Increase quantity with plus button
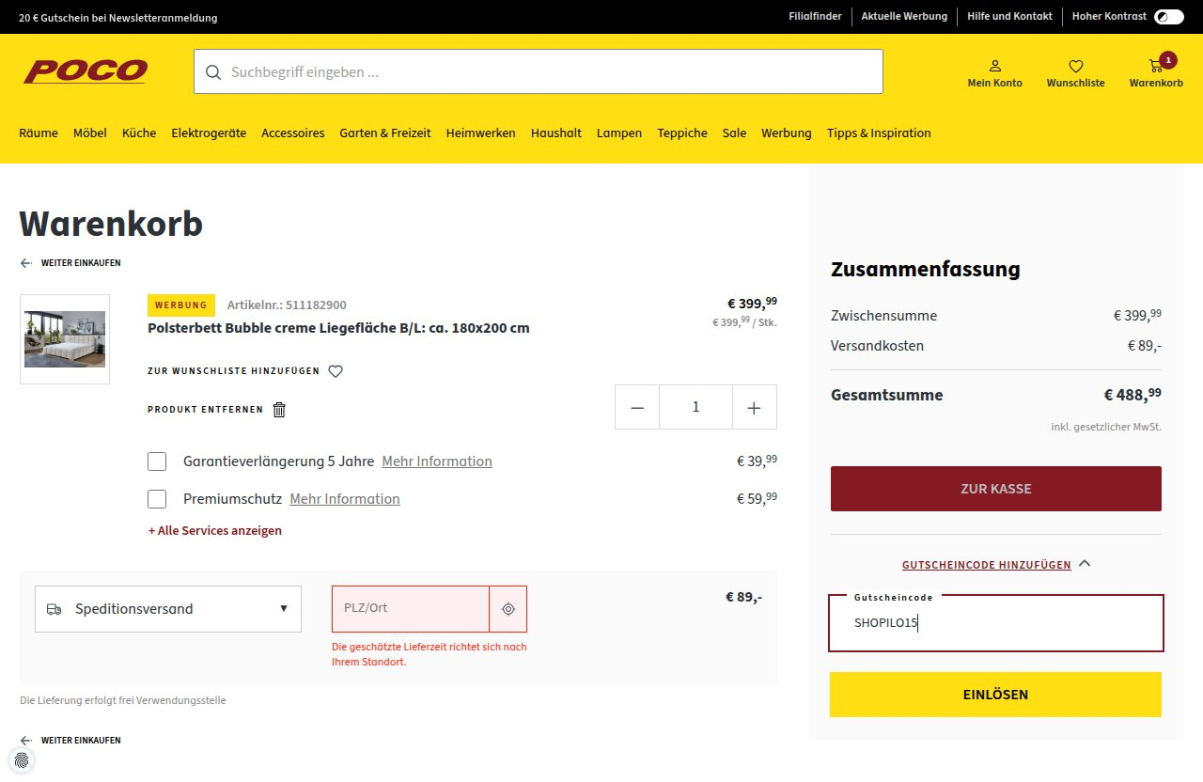Viewport: 1203px width, 782px height. [754, 407]
